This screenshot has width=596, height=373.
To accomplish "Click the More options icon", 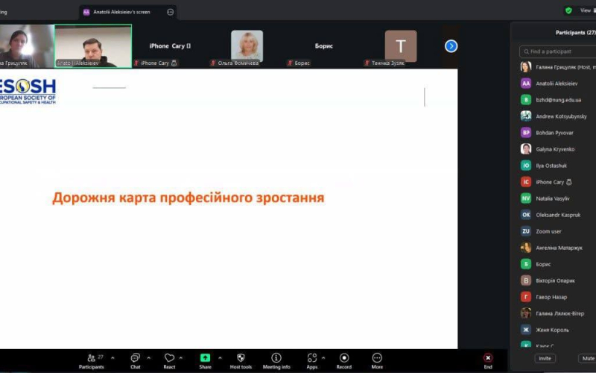I will [377, 358].
